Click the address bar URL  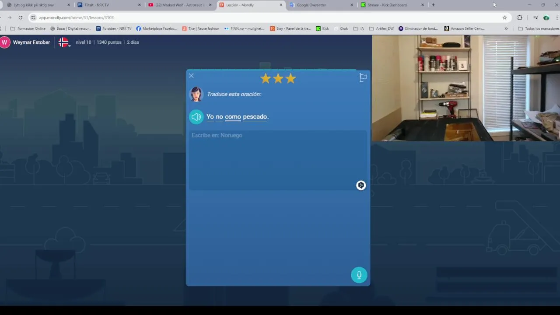(76, 17)
